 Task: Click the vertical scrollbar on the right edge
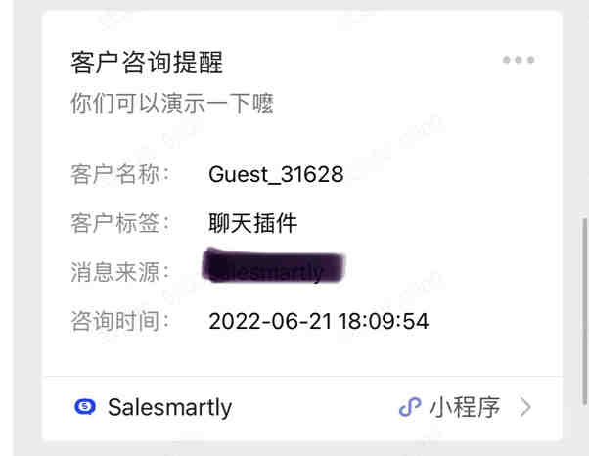(x=584, y=312)
